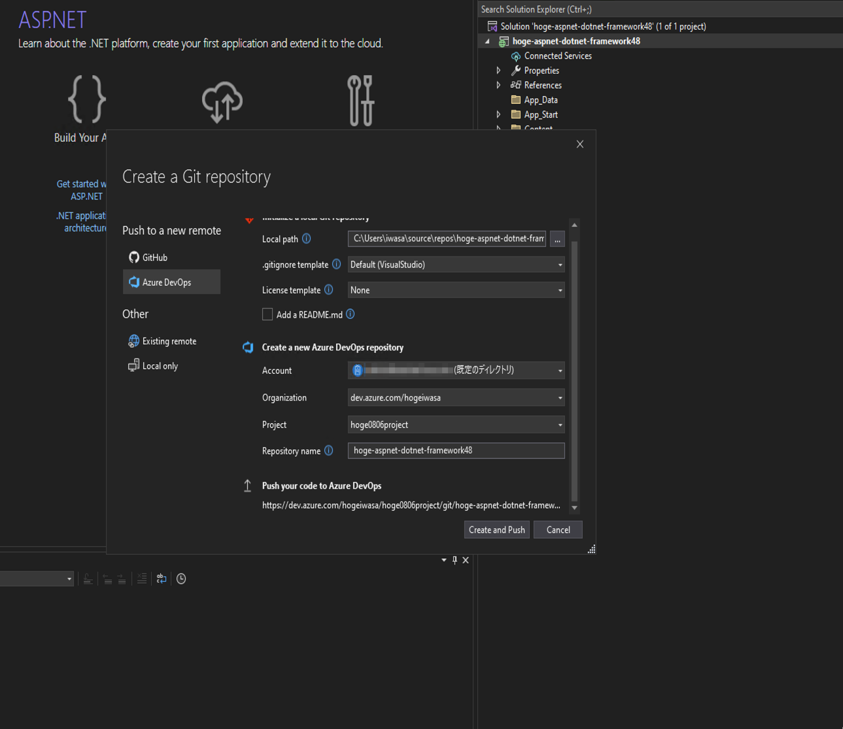The image size is (843, 729).
Task: Select the Solution node in Solution Explorer
Action: click(603, 26)
